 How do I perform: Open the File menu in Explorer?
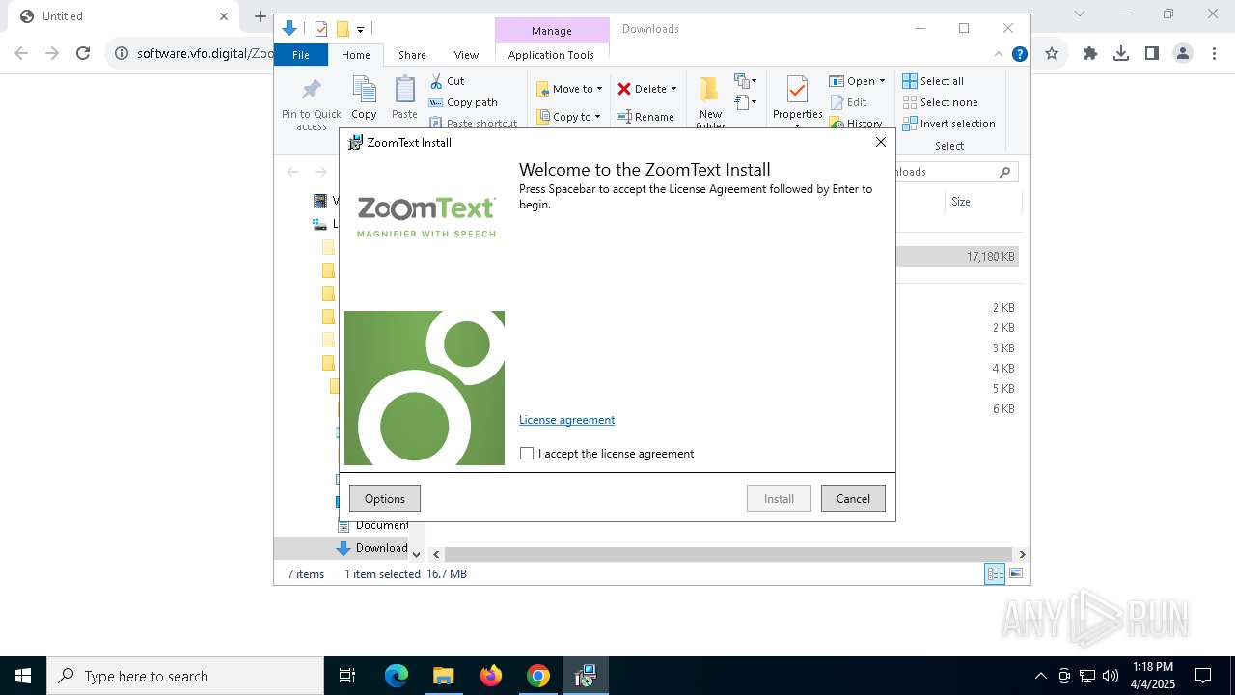point(301,55)
